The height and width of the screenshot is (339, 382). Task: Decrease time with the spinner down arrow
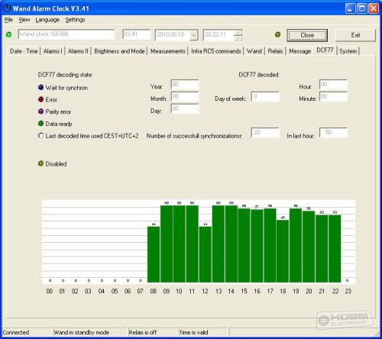click(x=238, y=38)
